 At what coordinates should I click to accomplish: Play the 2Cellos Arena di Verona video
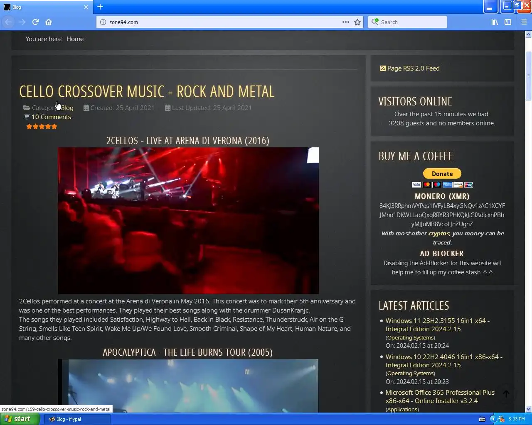click(x=188, y=220)
